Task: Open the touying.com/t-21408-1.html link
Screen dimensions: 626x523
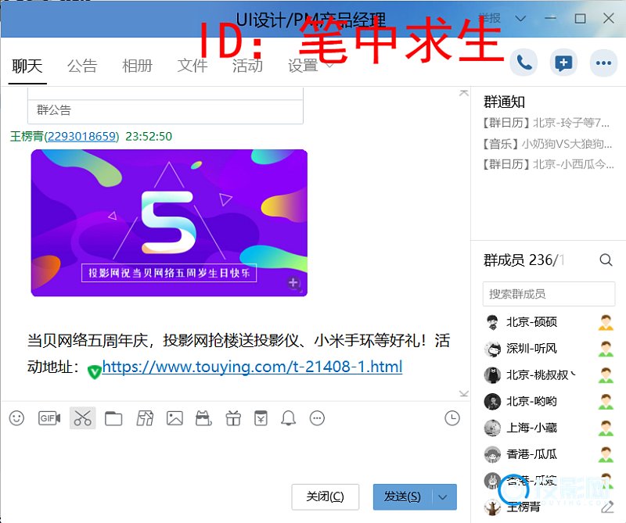Action: pos(252,367)
